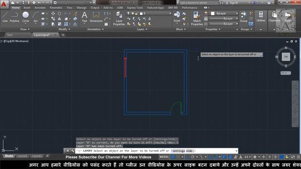Image resolution: width=301 pixels, height=169 pixels.
Task: Toggle the layer 0 freeze sun icon
Action: [x=133, y=14]
